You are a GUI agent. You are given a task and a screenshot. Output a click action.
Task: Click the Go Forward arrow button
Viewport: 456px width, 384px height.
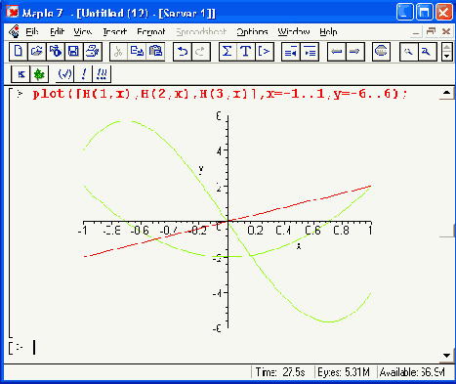354,52
